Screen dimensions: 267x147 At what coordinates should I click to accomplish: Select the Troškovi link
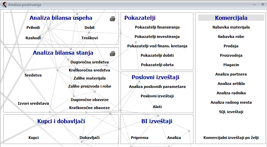[89, 38]
